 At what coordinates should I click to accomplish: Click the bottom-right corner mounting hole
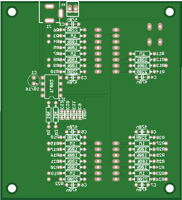[170, 188]
